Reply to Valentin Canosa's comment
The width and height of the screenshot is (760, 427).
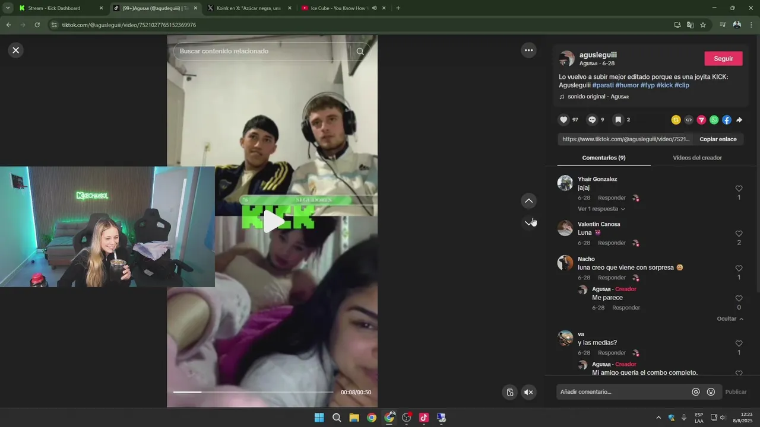612,243
